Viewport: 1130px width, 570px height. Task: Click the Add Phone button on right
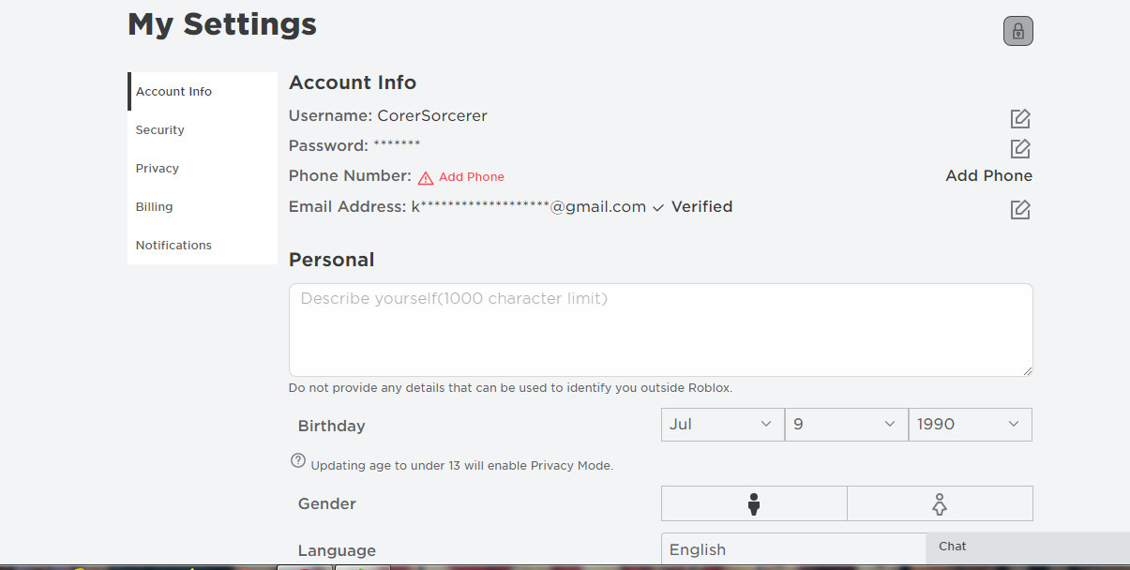point(988,176)
